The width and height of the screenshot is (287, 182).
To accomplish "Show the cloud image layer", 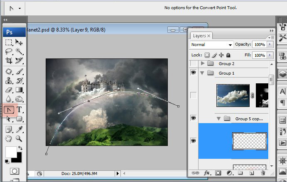I will point(193,95).
